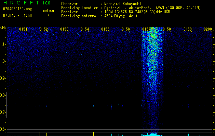Click the 0200 time marker
This screenshot has width=215, height=136.
(x=208, y=29)
